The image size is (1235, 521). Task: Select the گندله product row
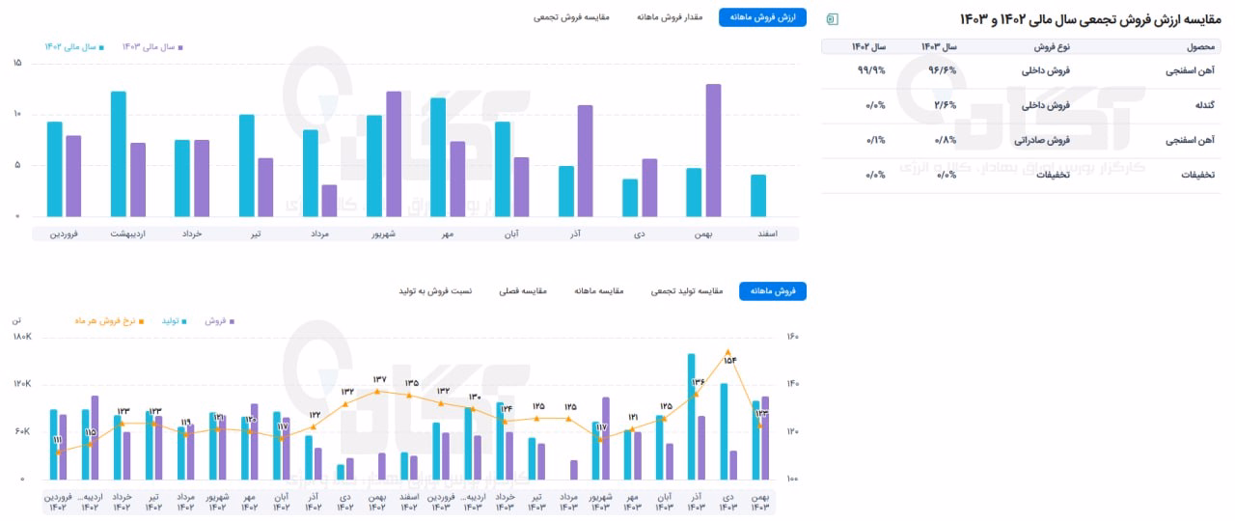click(x=1021, y=106)
